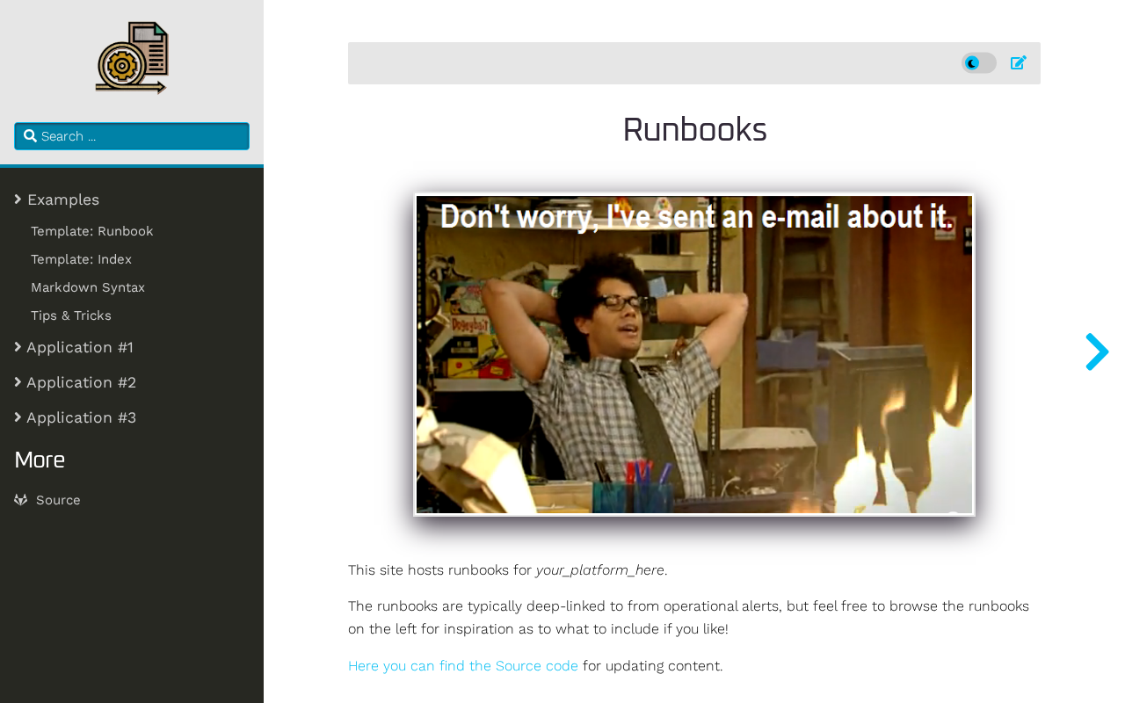Open the Source link in sidebar
1125x703 pixels.
click(x=58, y=500)
